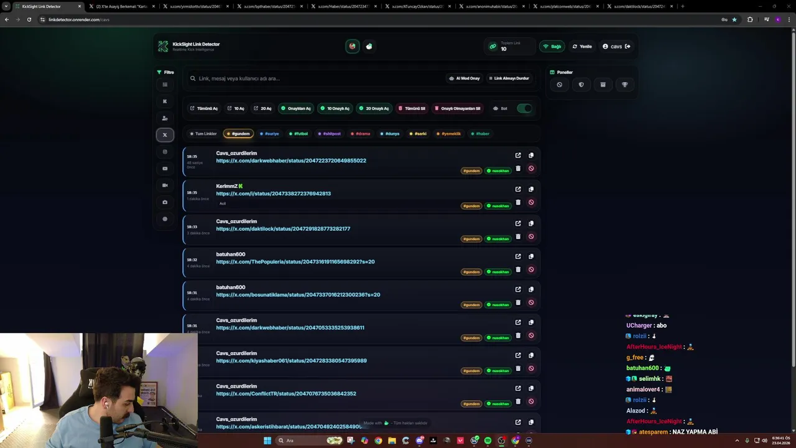Select the #yemeklik tag filter
The width and height of the screenshot is (796, 448).
click(x=448, y=134)
